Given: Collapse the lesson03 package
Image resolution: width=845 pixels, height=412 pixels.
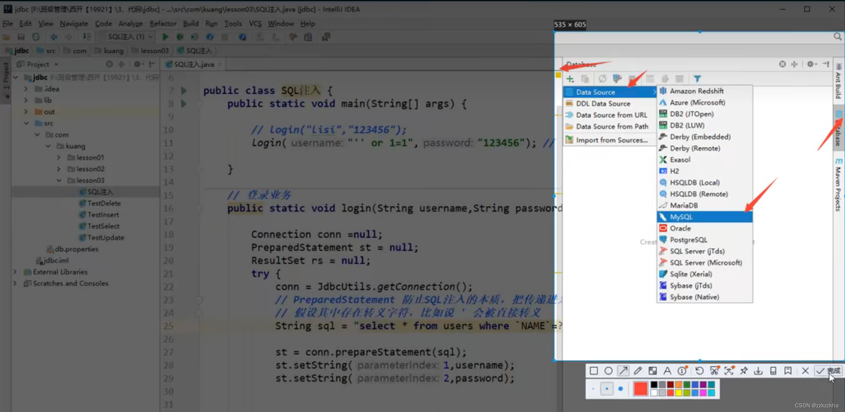Looking at the screenshot, I should 59,180.
